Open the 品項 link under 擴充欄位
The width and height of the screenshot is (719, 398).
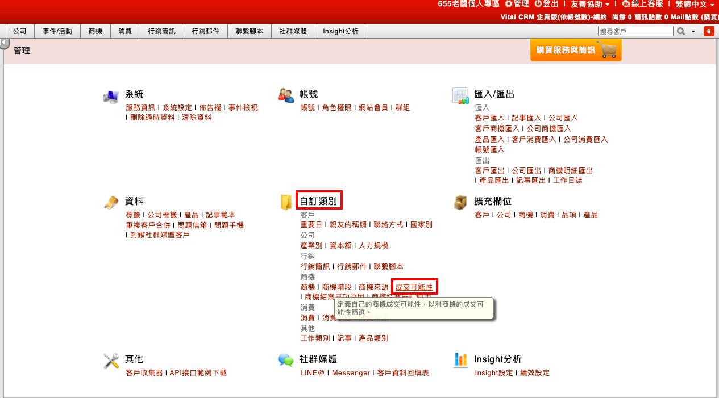tap(569, 215)
